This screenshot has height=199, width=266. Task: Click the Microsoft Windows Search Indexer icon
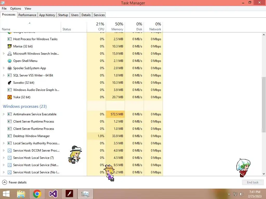(10, 53)
